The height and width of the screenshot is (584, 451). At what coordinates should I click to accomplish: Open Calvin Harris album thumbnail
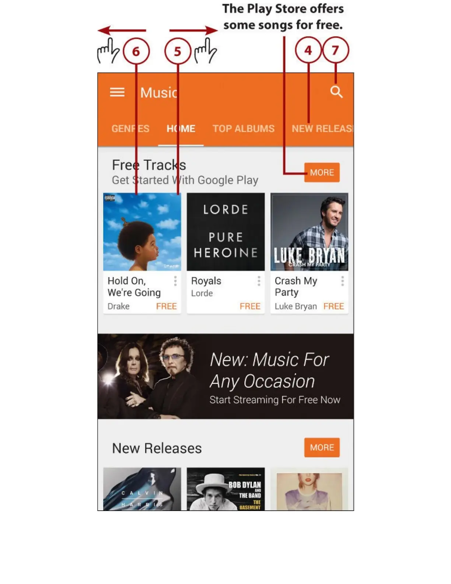click(x=142, y=489)
